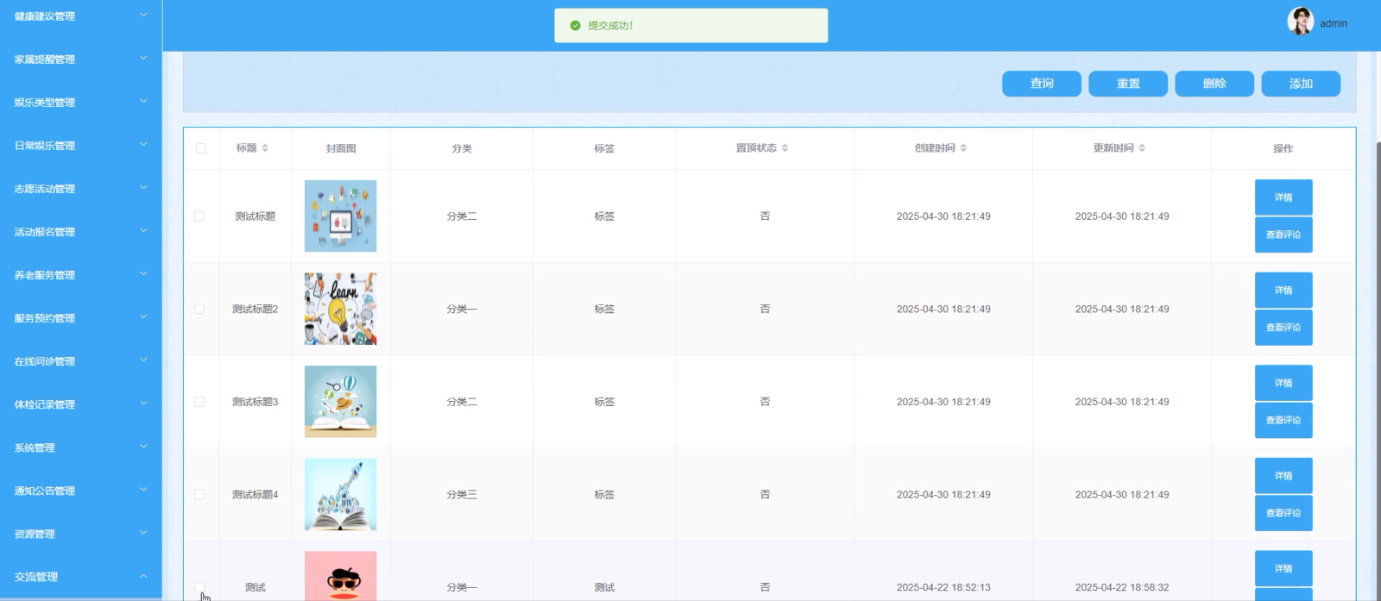Expand 活动报名管理 chevron in sidebar
Screen dimensions: 1381x601
coord(143,231)
